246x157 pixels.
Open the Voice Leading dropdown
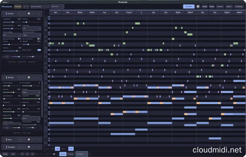click(12, 35)
